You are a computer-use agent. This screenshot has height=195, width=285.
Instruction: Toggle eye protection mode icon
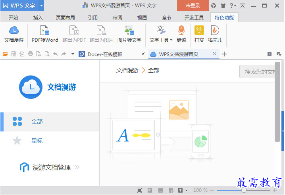tap(180, 190)
